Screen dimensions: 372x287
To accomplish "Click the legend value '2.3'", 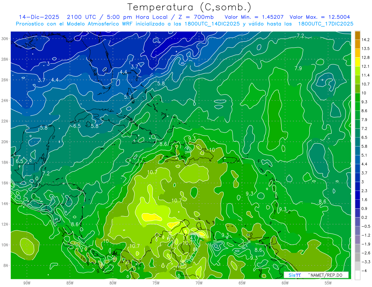I will pyautogui.click(x=364, y=191).
